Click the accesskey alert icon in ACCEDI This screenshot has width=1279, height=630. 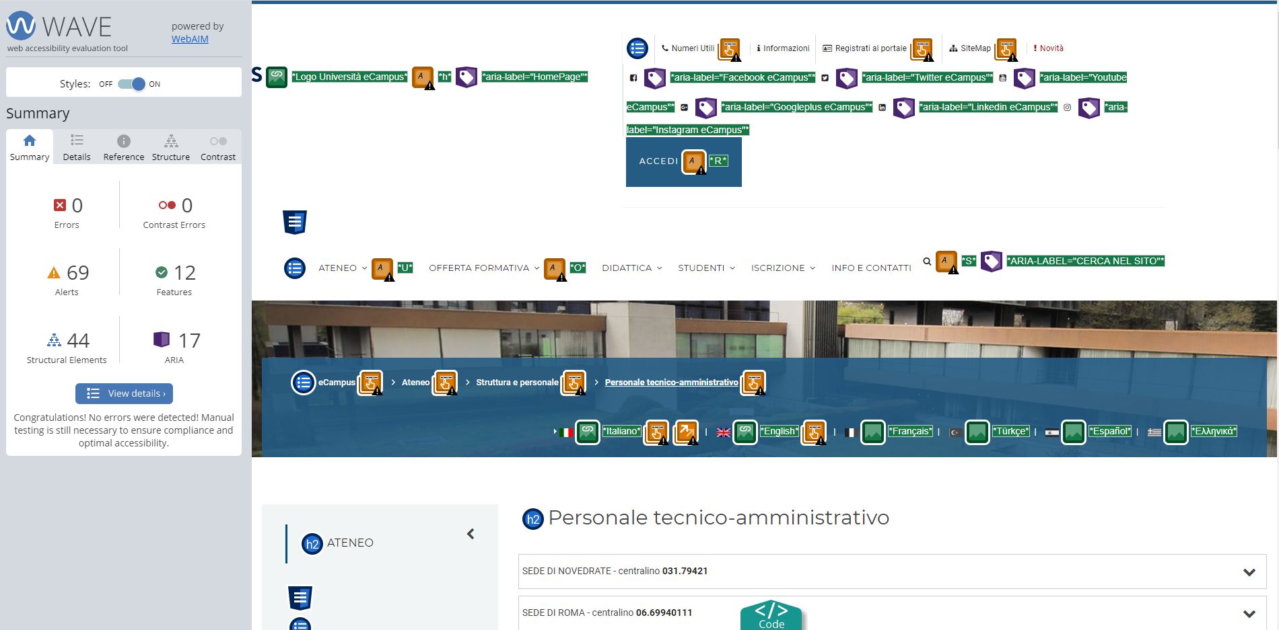[x=694, y=162]
